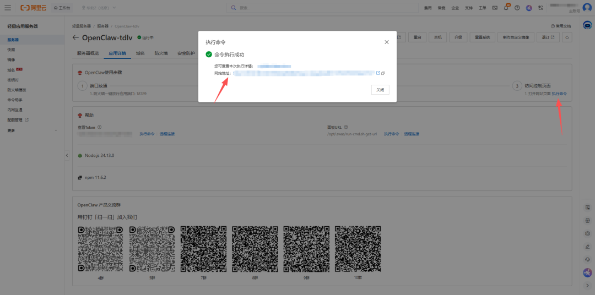Click the 执行命令 link under 访问控制页面

tap(559, 94)
